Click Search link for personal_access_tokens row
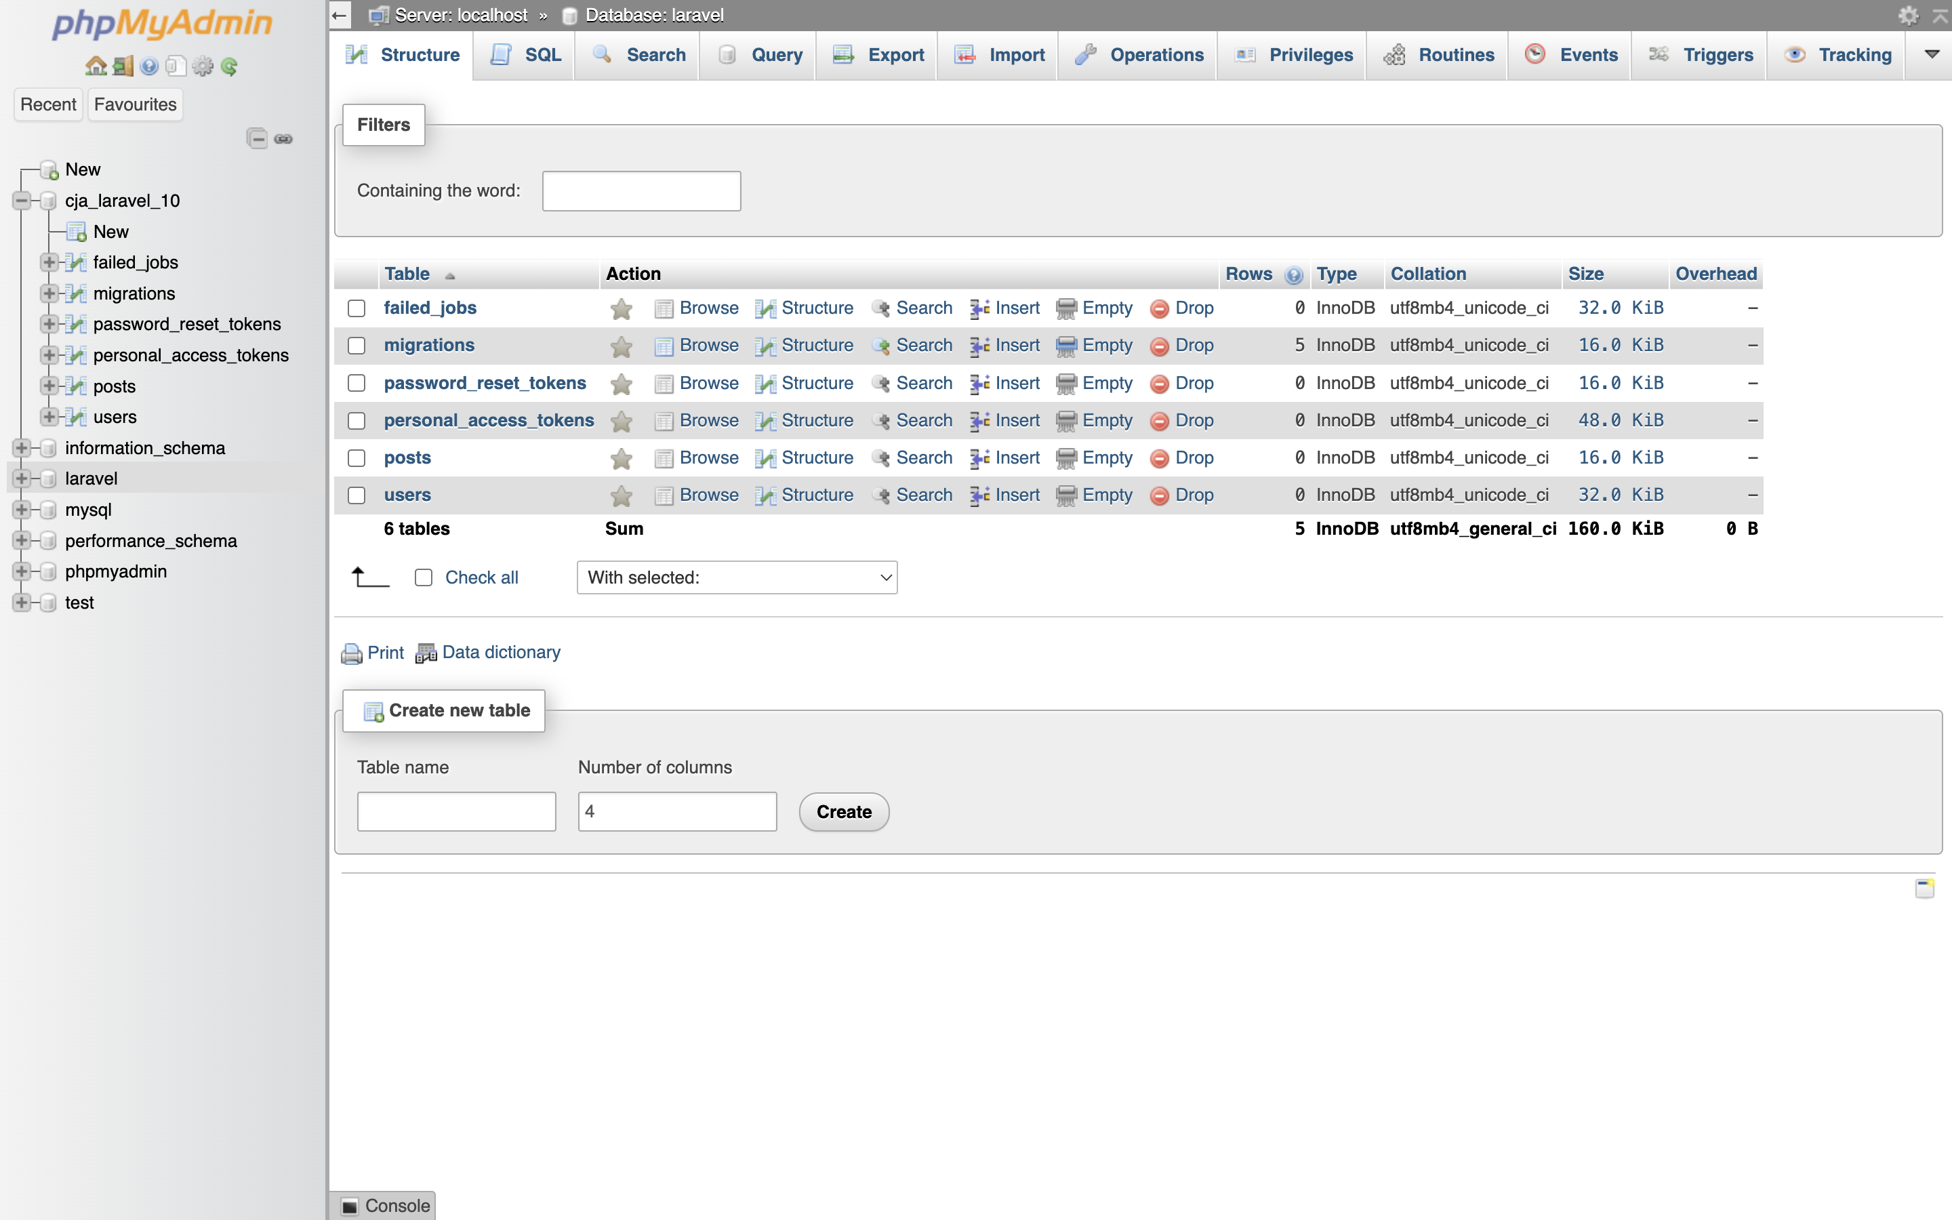1952x1220 pixels. [x=924, y=420]
